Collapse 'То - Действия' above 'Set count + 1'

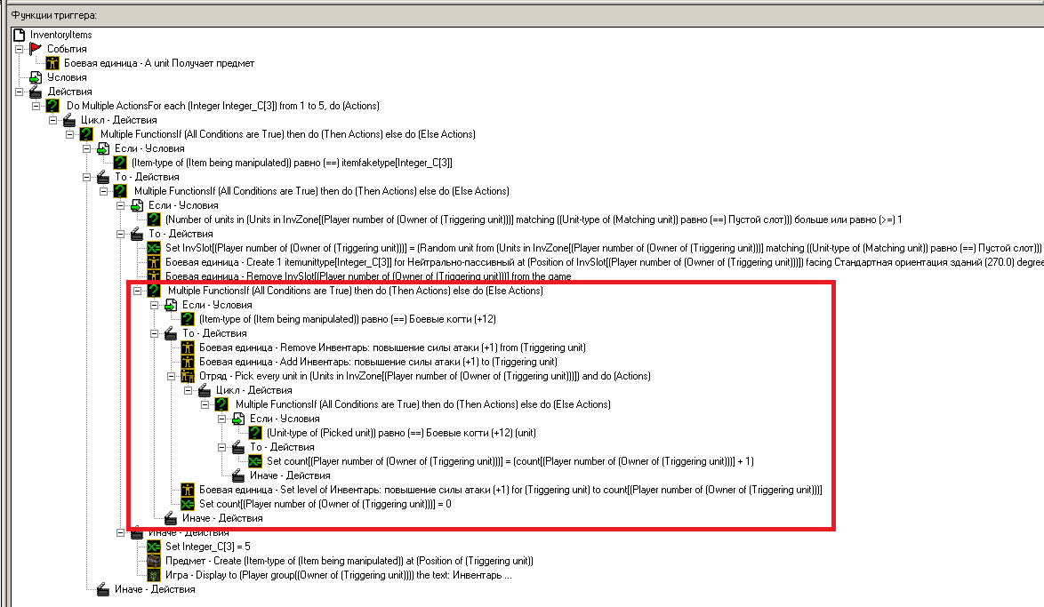click(x=221, y=447)
